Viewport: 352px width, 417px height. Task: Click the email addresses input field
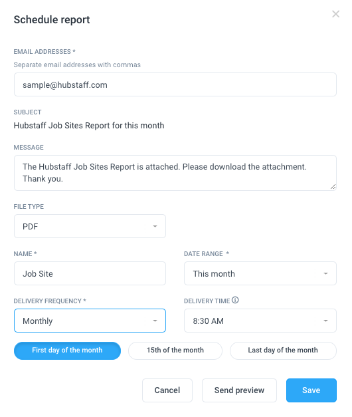[x=175, y=84]
